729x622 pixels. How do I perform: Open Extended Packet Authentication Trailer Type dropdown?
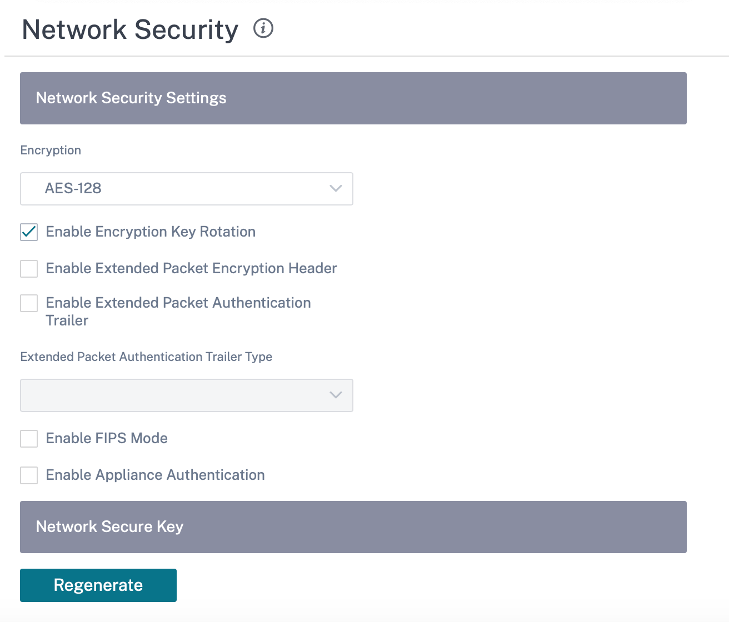click(x=187, y=395)
